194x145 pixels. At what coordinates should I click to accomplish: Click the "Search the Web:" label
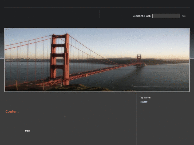pos(142,16)
